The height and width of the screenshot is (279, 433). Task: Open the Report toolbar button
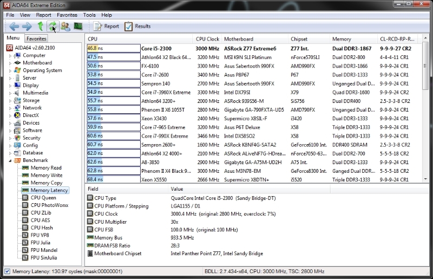pyautogui.click(x=106, y=26)
